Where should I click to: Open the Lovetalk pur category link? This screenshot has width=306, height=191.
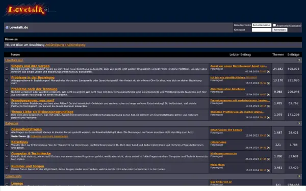[x=14, y=60]
